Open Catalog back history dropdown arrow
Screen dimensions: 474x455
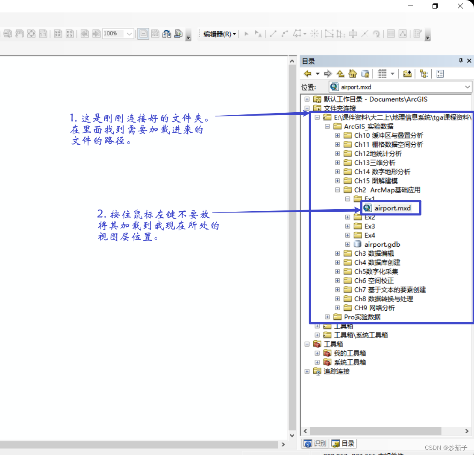click(x=318, y=74)
